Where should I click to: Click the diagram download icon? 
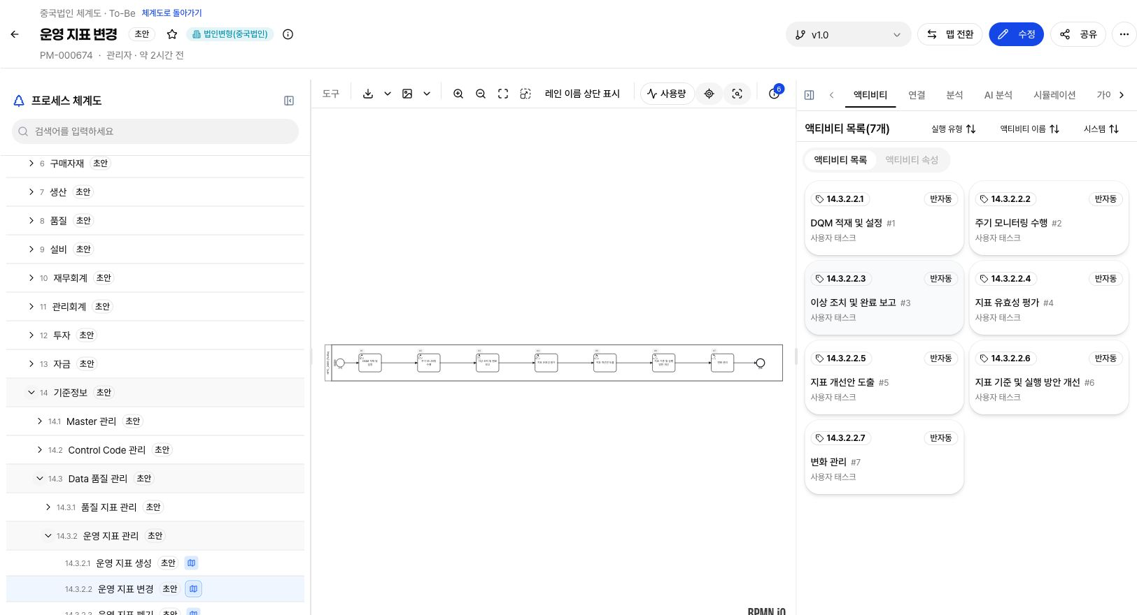pyautogui.click(x=368, y=94)
